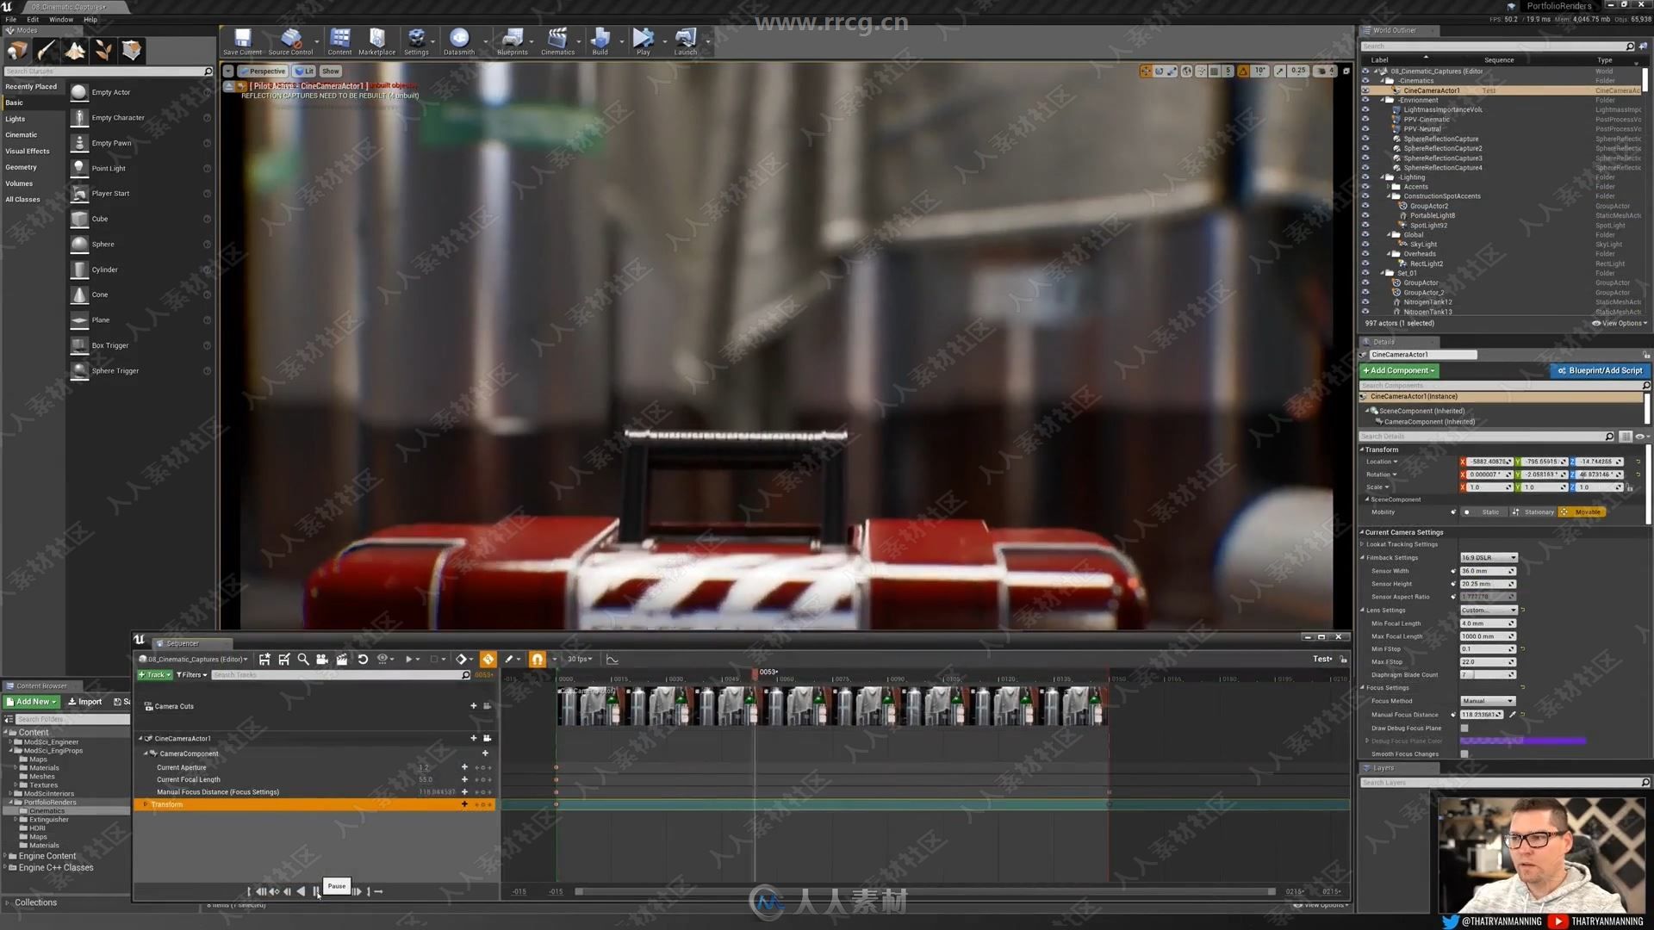Toggle the Sequencer snapping magnet icon
The height and width of the screenshot is (930, 1654).
coord(538,660)
